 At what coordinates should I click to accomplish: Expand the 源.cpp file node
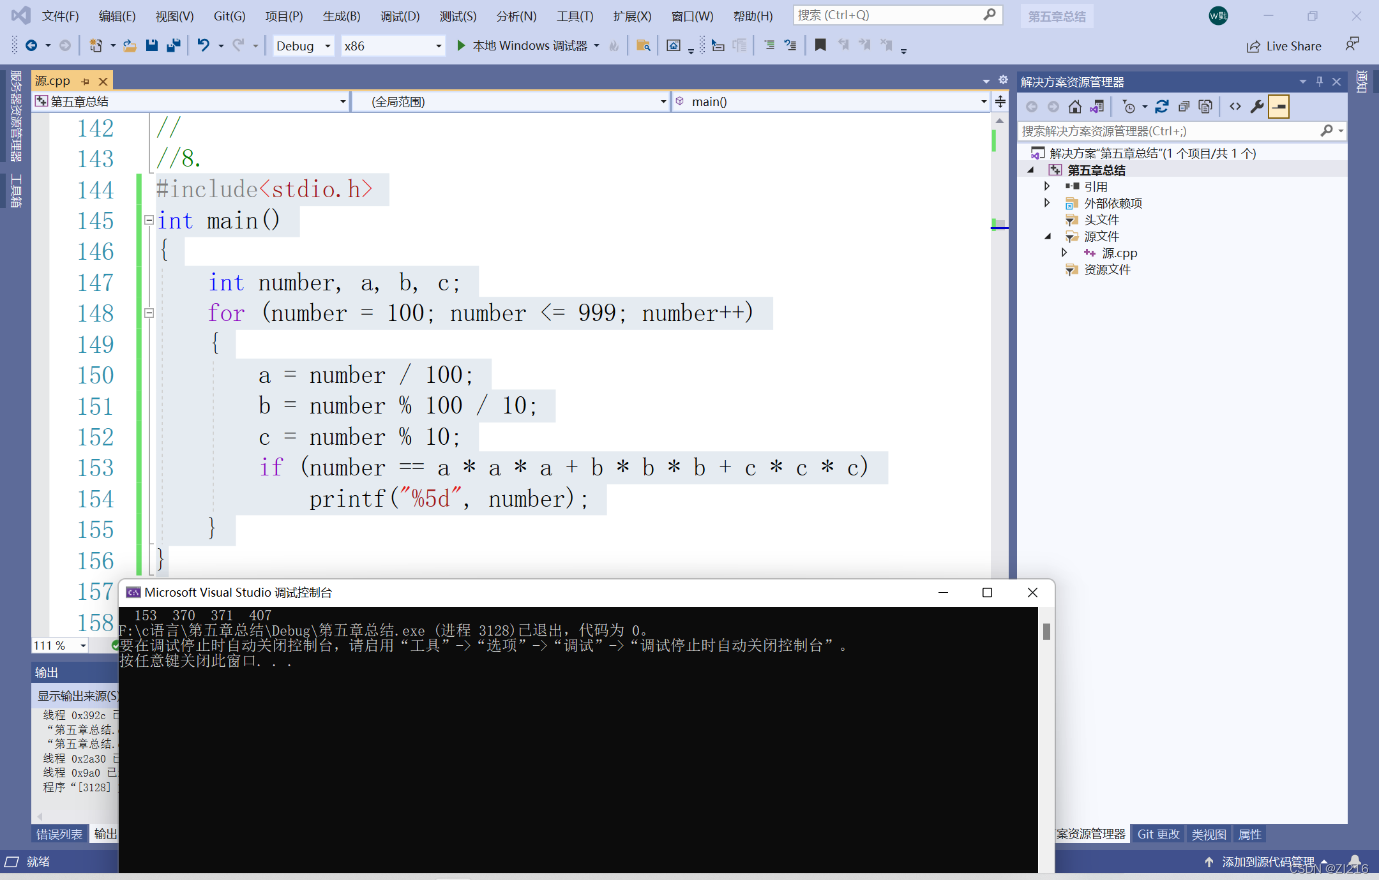coord(1064,253)
